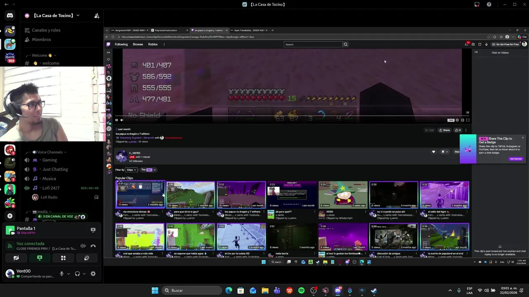Open the Filter By Clips dropdown
Image resolution: width=529 pixels, height=297 pixels.
131,170
